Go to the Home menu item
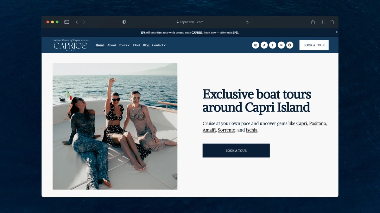Screen dimensions: 380x213 [100, 45]
